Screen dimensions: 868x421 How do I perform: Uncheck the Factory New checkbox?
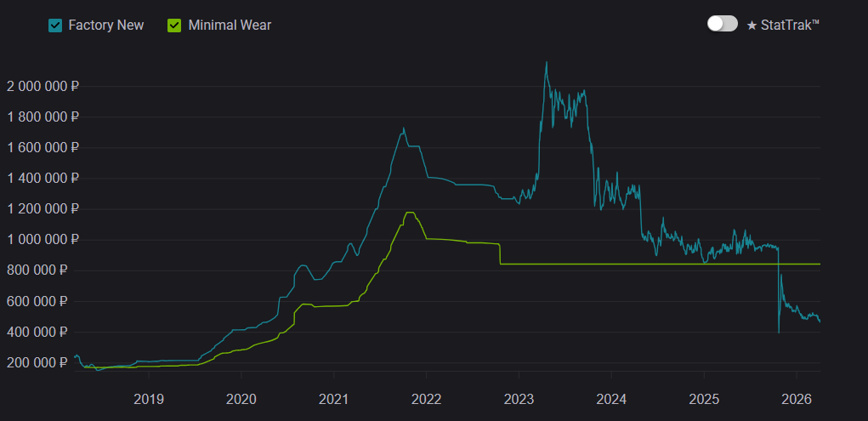click(55, 25)
